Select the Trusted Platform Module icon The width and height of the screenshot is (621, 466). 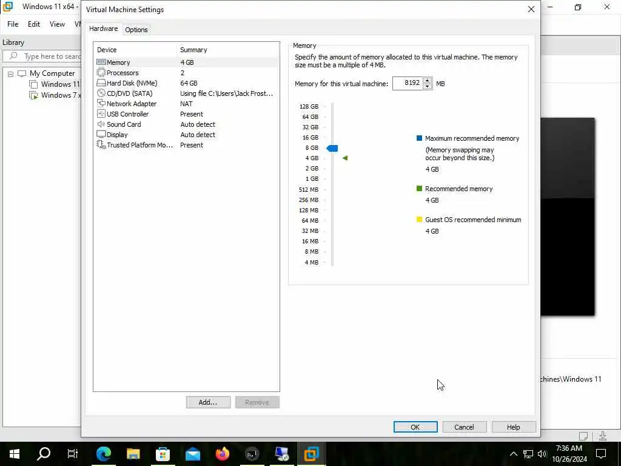(101, 144)
